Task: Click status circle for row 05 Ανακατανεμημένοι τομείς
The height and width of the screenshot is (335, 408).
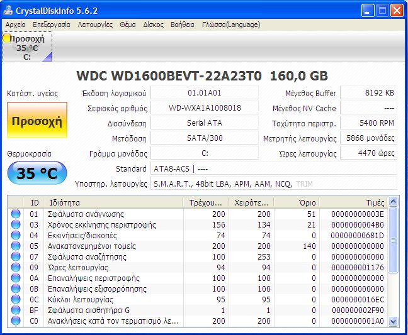Action: point(16,246)
